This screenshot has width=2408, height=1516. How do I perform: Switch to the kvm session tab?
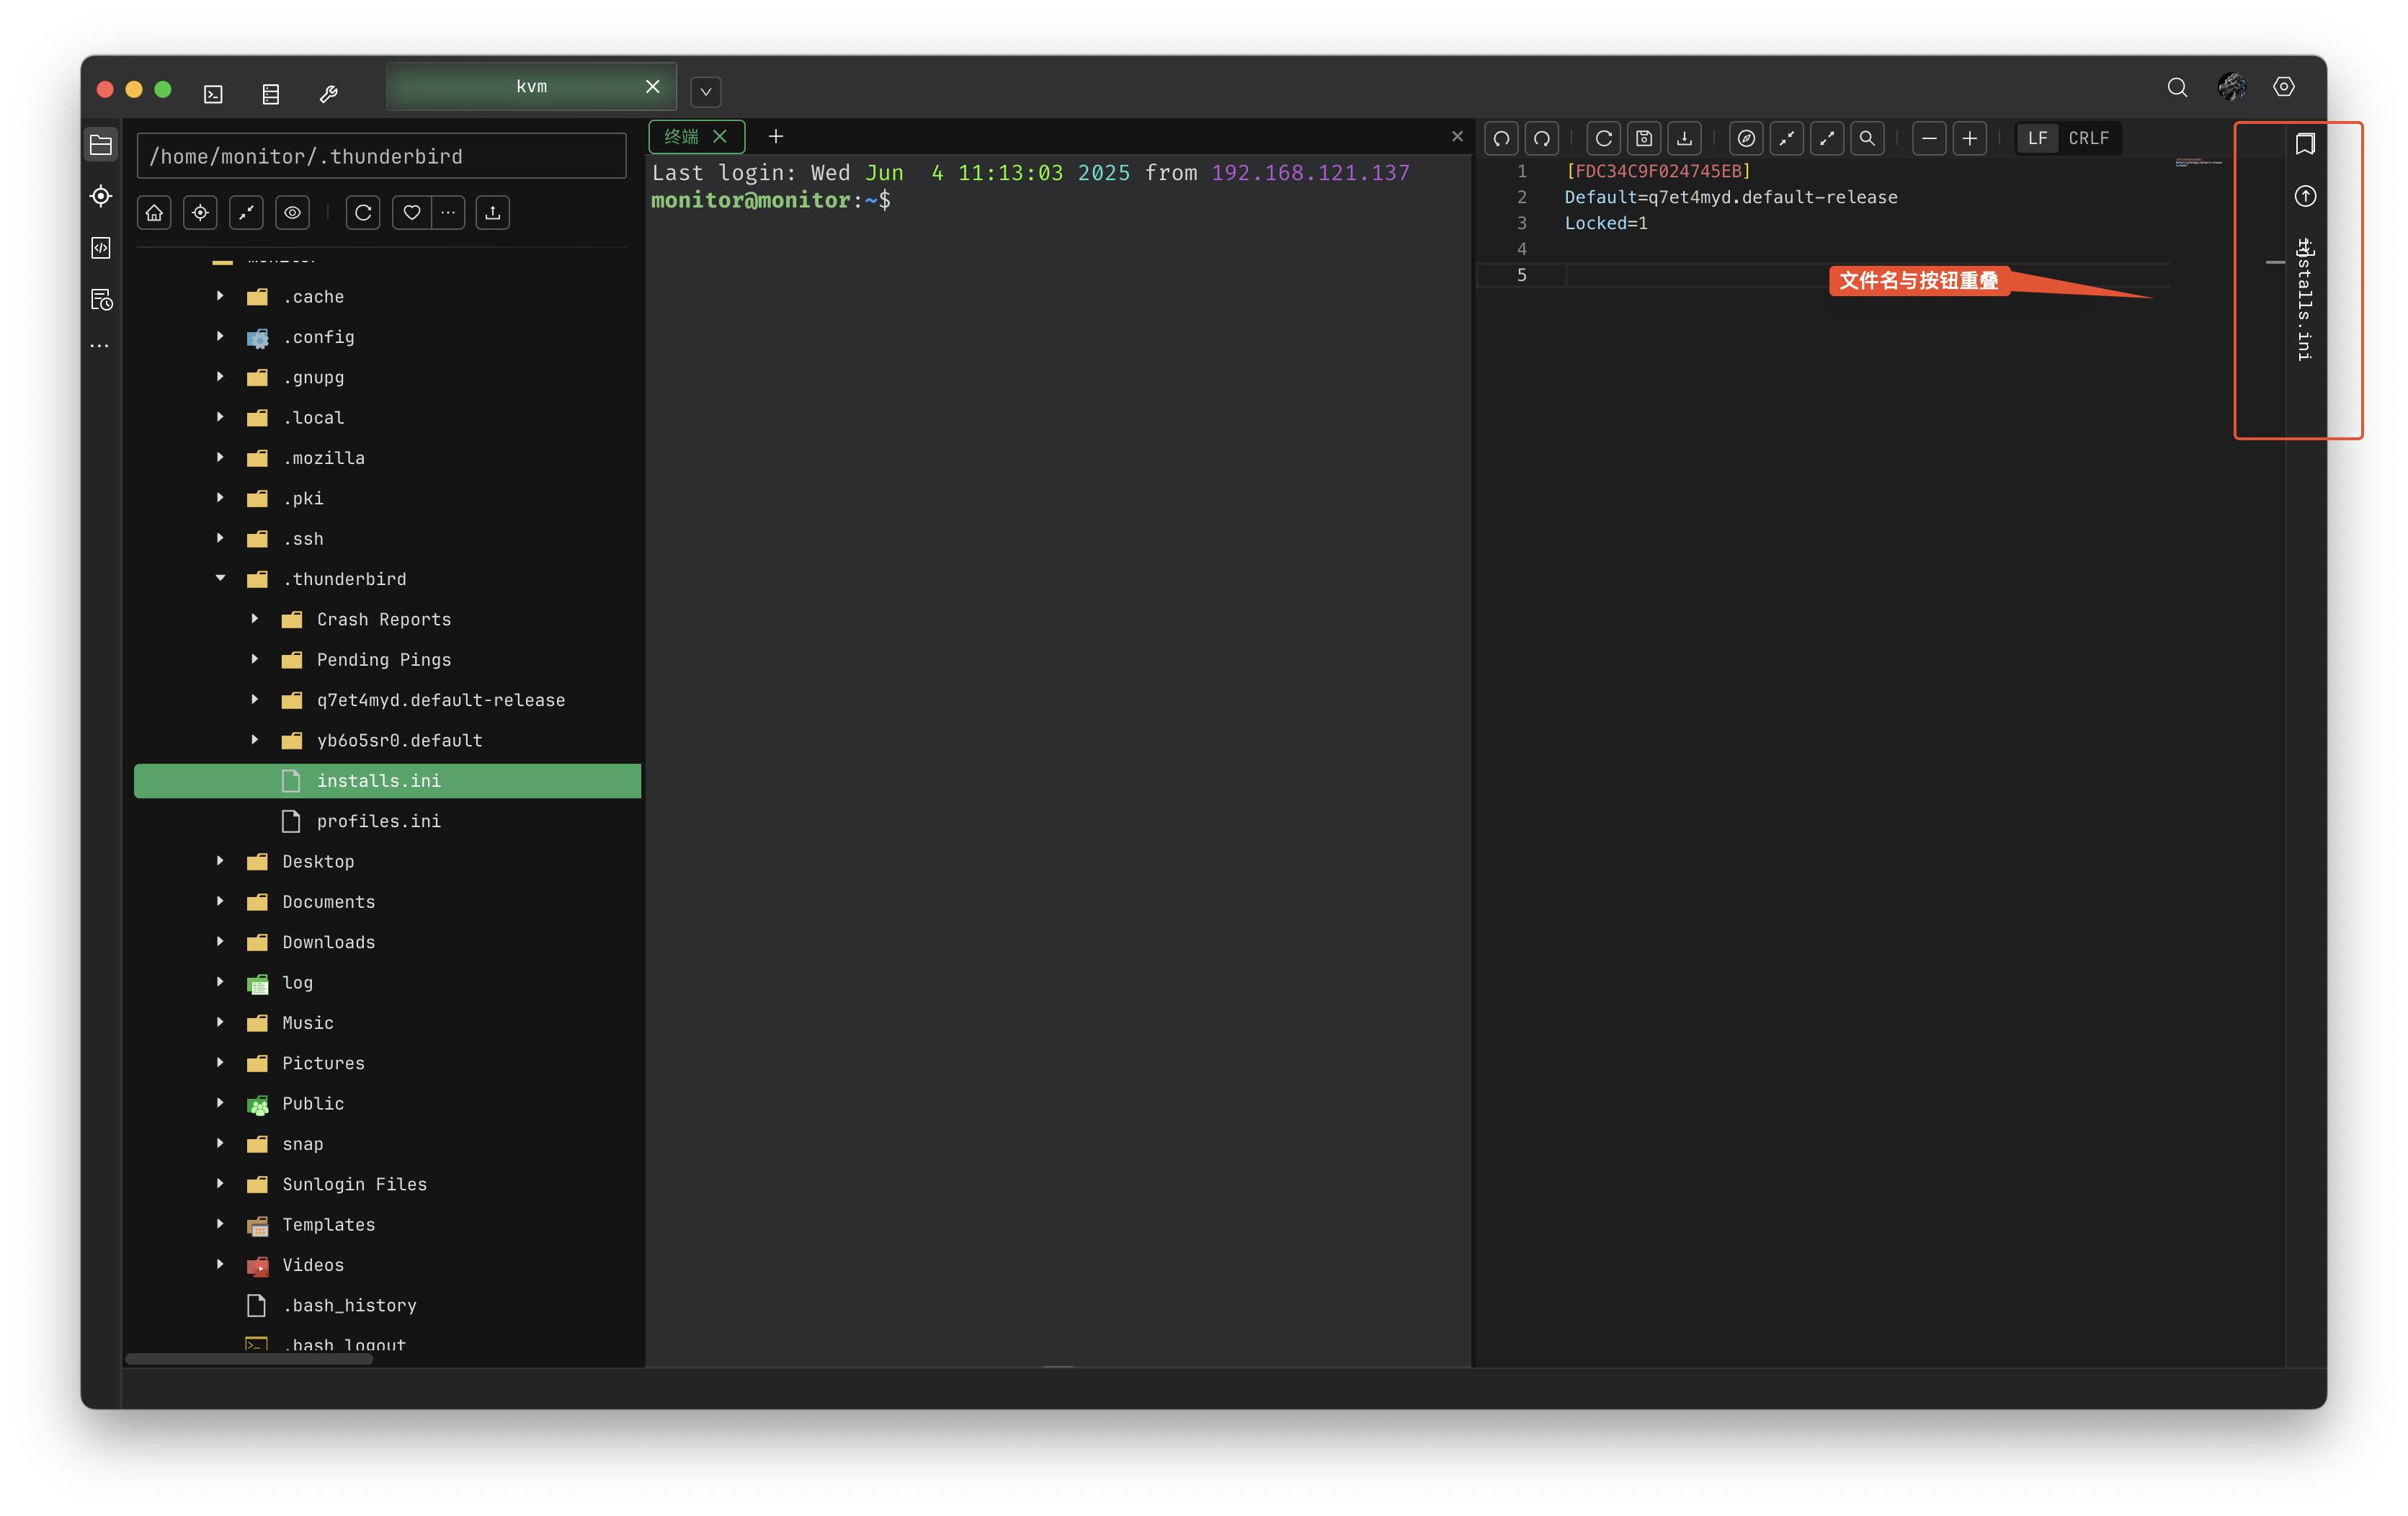[x=531, y=87]
